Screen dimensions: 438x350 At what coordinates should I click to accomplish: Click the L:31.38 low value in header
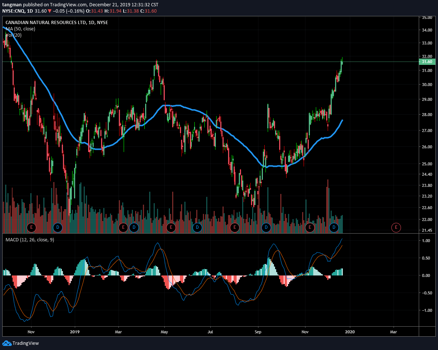point(131,11)
